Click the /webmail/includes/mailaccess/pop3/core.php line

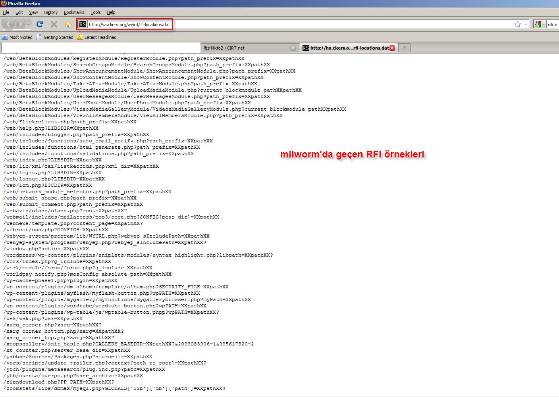111,217
